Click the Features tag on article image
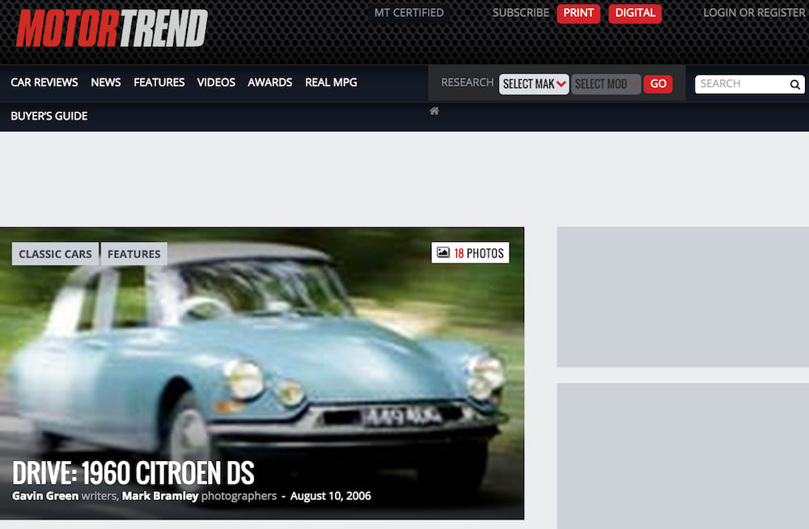 click(134, 254)
